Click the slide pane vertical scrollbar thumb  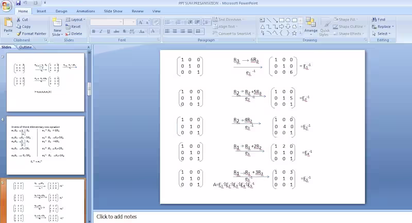coord(89,89)
